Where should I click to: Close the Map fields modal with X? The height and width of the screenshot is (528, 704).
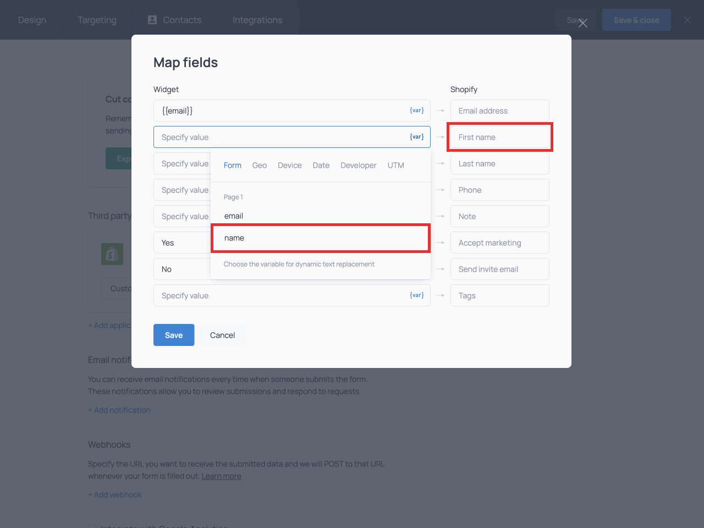point(582,23)
